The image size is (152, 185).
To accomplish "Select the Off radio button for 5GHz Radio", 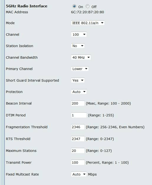I will [87, 6].
